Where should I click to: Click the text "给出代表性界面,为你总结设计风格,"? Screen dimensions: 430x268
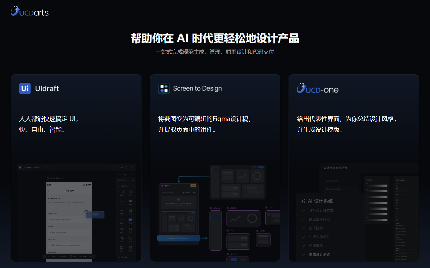pos(347,119)
